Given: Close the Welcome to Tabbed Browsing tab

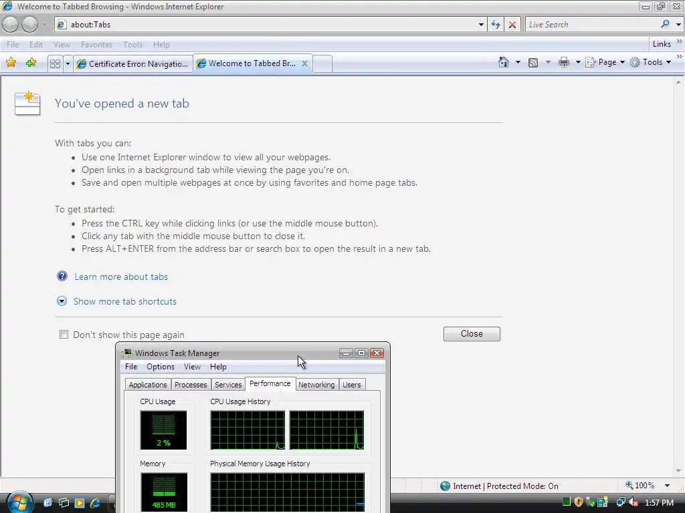Looking at the screenshot, I should (x=305, y=63).
